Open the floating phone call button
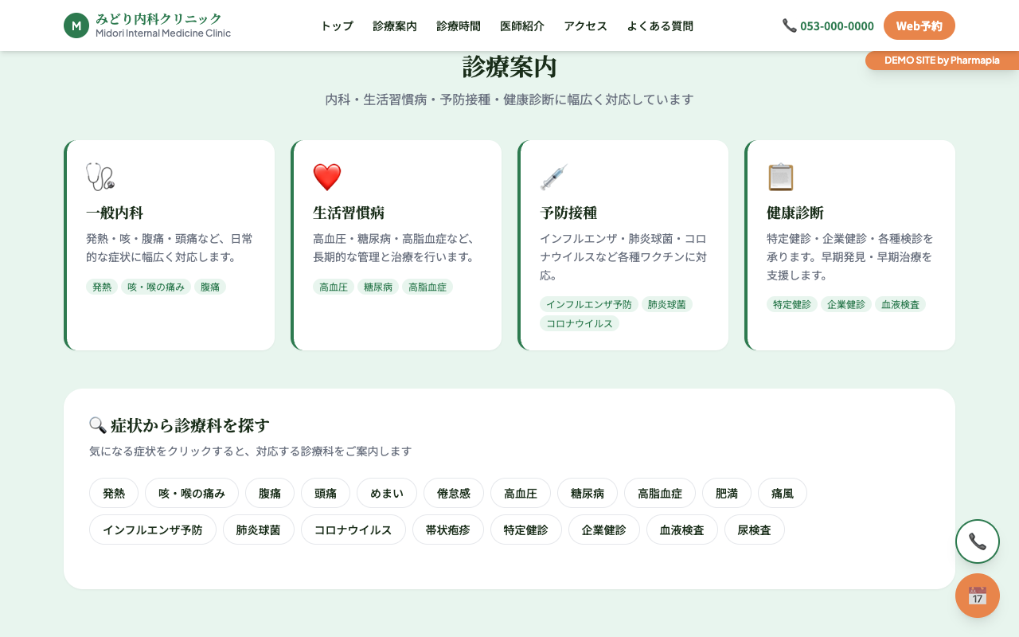Image resolution: width=1019 pixels, height=637 pixels. (977, 541)
